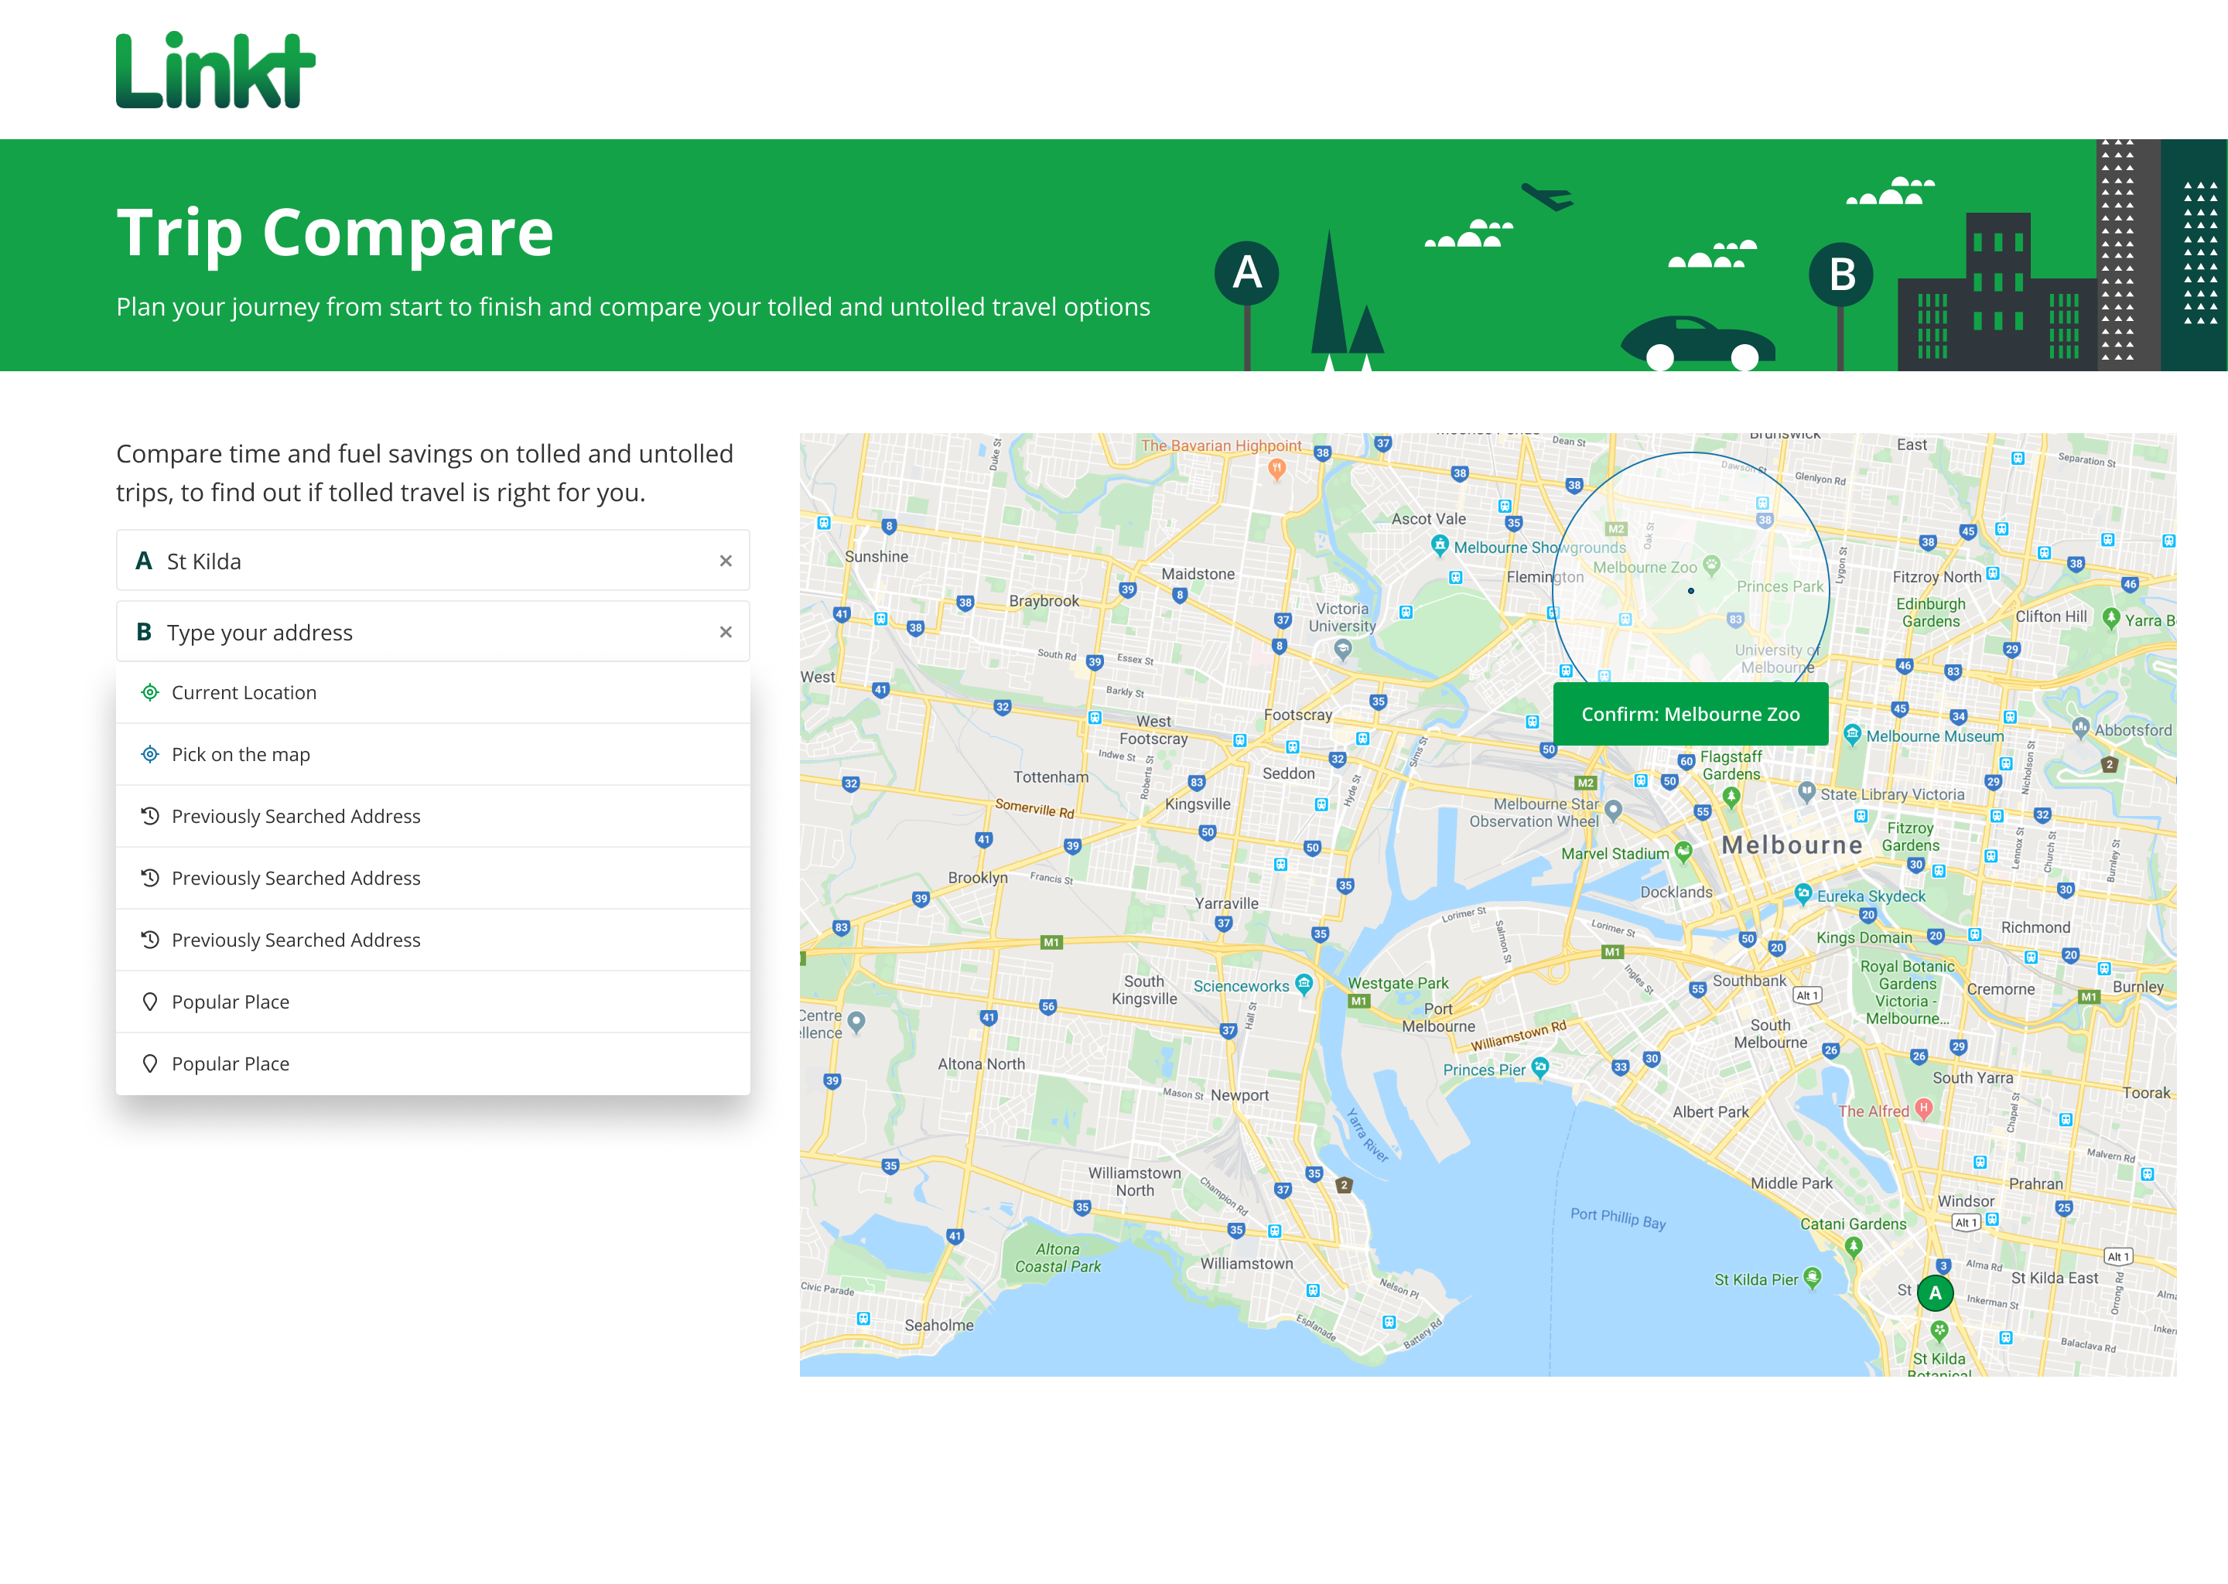This screenshot has width=2228, height=1584.
Task: Click the Flagstaff Gardens park pin
Action: [x=1731, y=797]
